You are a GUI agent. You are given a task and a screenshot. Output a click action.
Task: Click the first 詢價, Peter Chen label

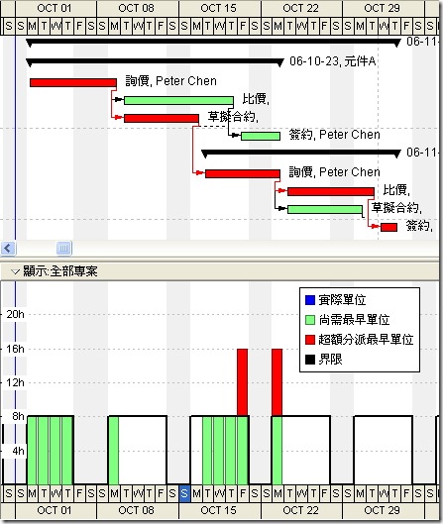pos(170,81)
